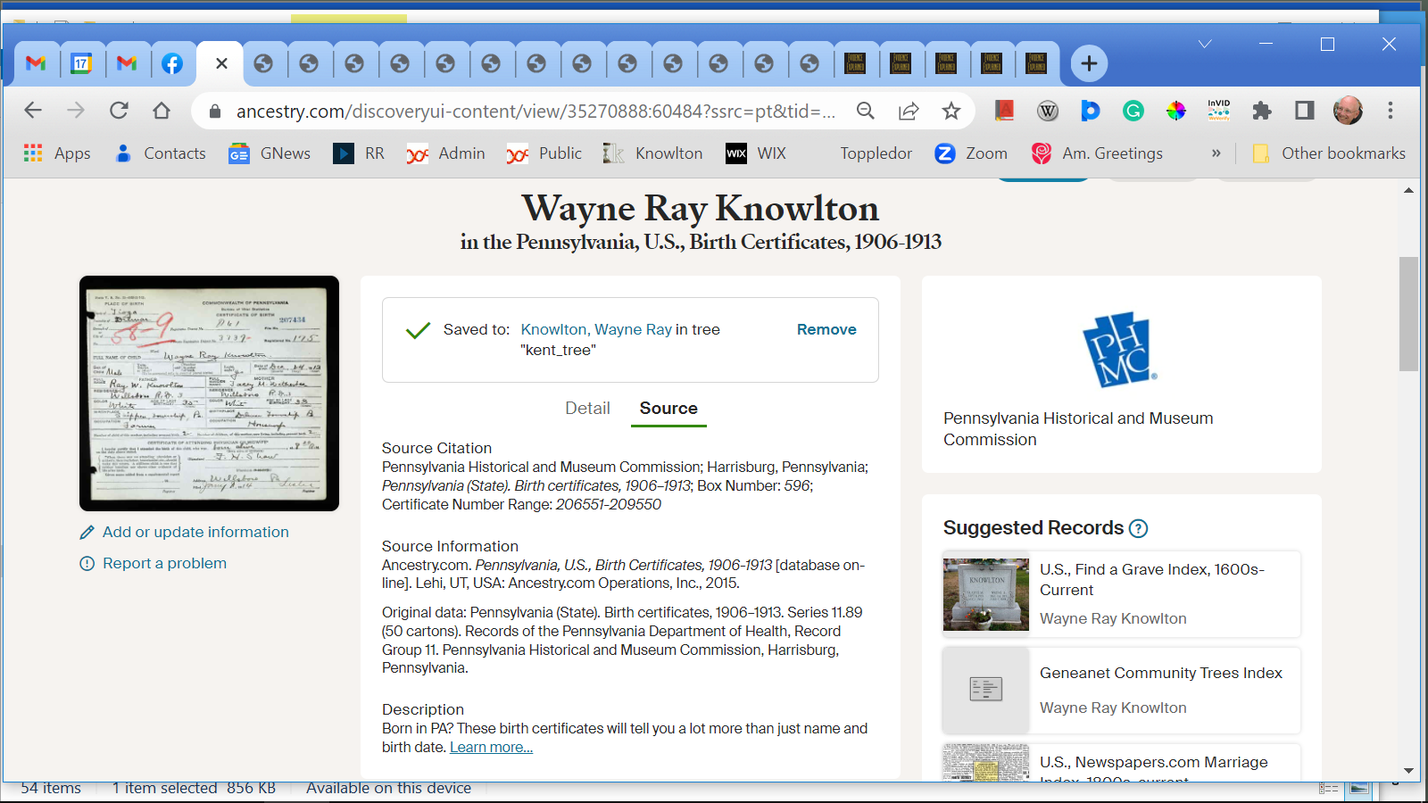
Task: Click the address bar URL
Action: 535,111
